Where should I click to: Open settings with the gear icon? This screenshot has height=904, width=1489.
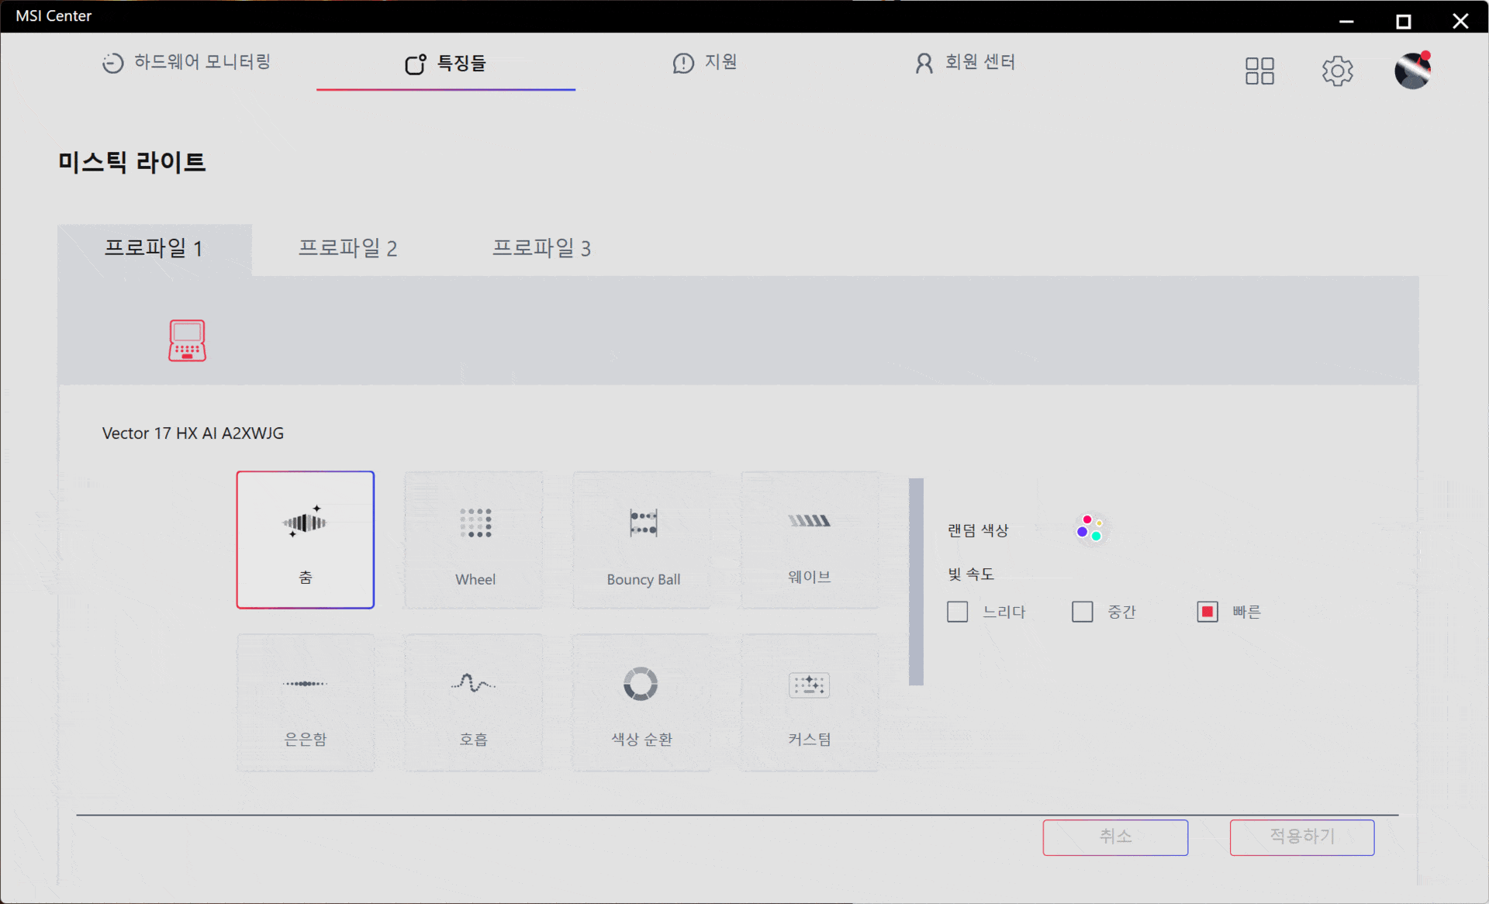(x=1337, y=71)
